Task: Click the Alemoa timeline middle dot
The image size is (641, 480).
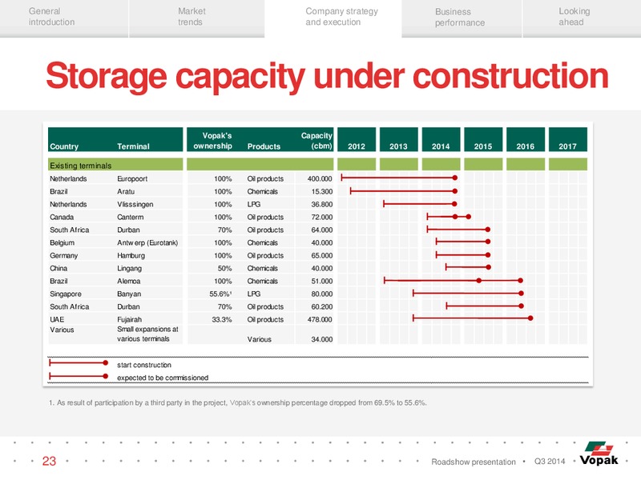Action: (x=479, y=281)
